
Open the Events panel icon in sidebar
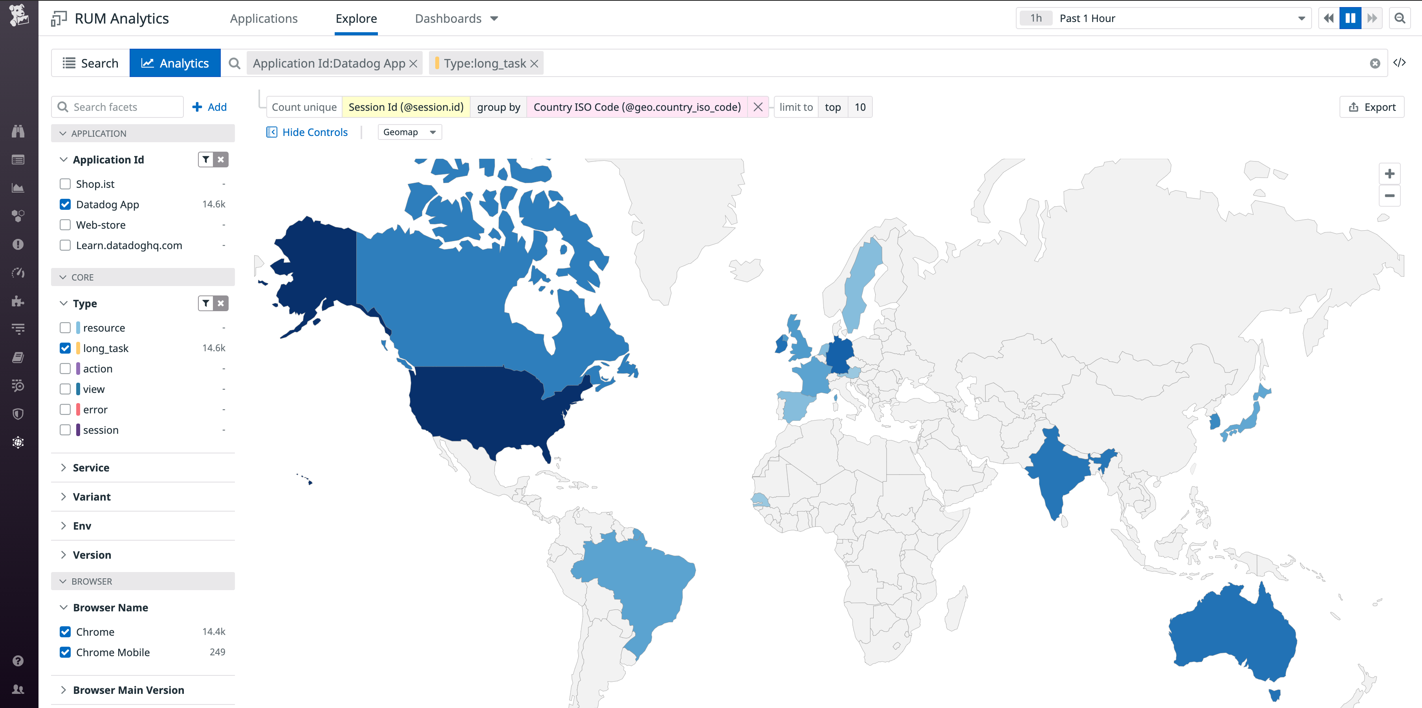pos(18,160)
